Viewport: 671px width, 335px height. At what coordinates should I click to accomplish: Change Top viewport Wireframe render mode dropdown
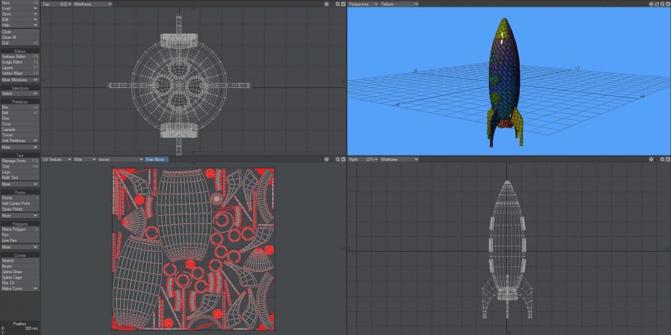[x=92, y=4]
